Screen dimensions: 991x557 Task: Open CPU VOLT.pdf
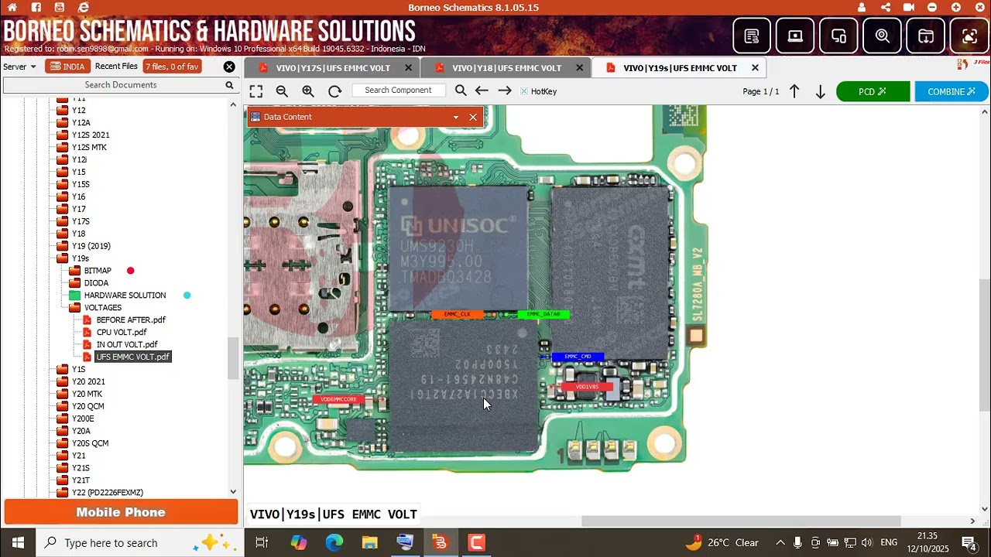[122, 332]
